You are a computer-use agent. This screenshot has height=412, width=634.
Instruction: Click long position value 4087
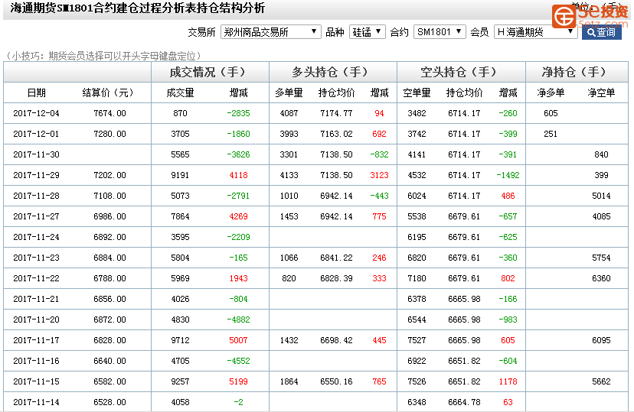[289, 113]
